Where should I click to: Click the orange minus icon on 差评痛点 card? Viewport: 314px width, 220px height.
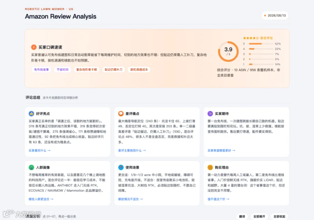[x=121, y=114]
